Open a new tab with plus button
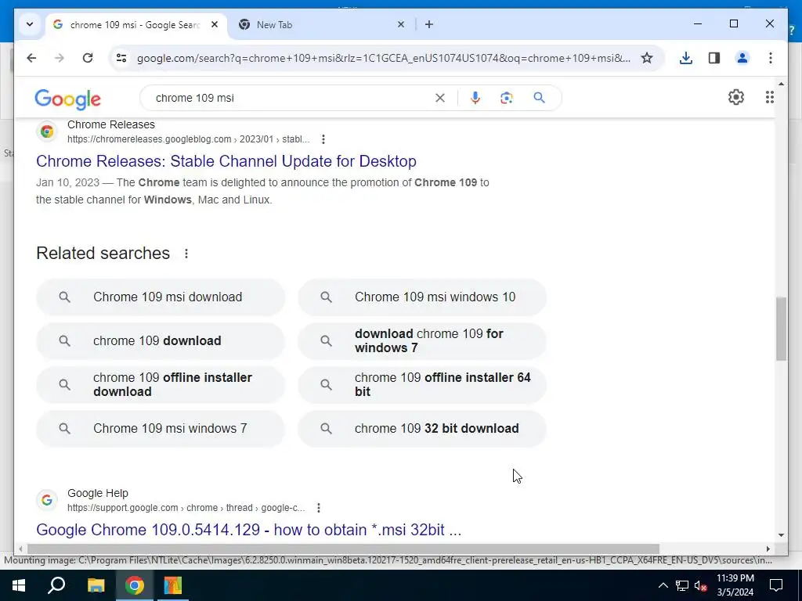 point(428,24)
